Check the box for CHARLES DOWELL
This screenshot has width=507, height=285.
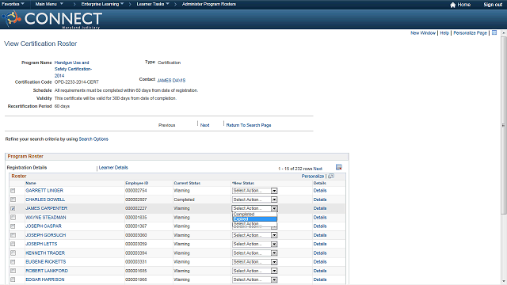13,199
